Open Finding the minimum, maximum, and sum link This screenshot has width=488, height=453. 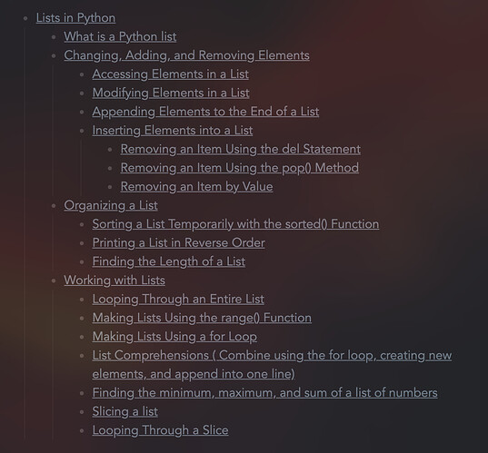264,393
